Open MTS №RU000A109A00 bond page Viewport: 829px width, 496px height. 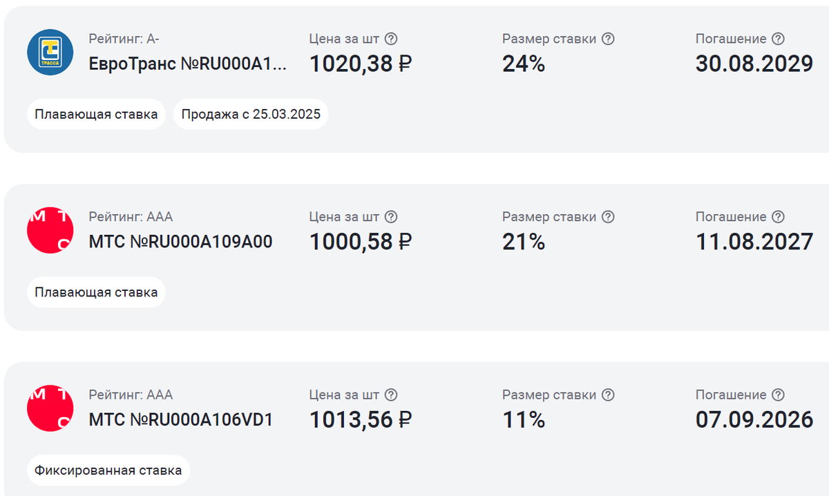point(180,242)
